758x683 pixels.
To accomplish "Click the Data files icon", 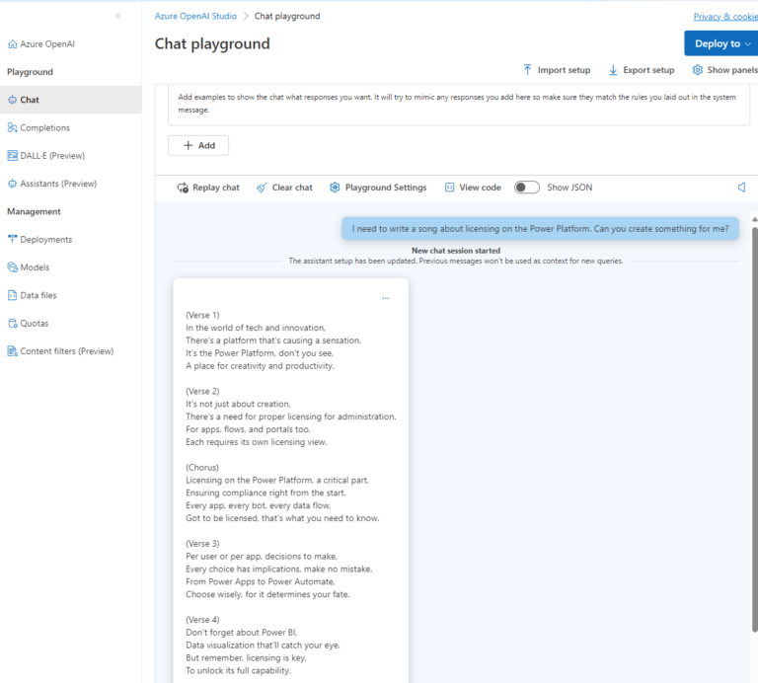I will click(13, 295).
